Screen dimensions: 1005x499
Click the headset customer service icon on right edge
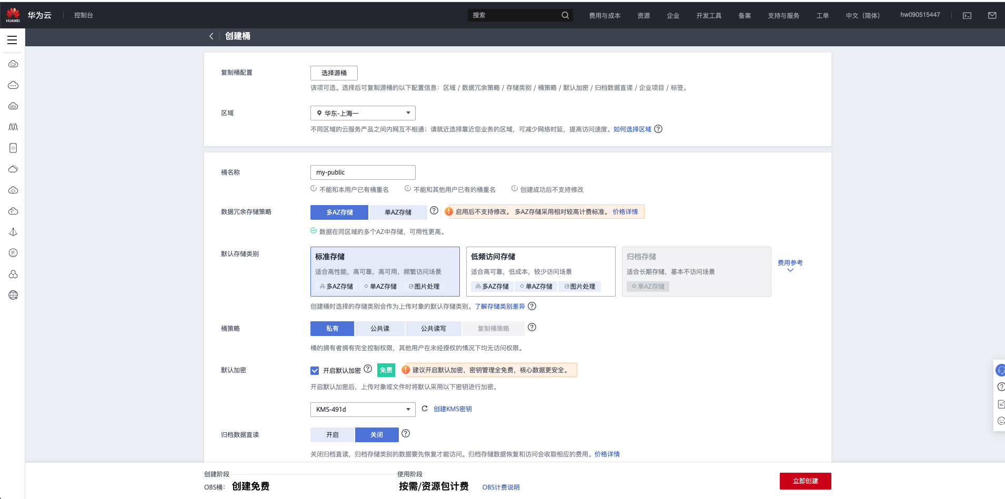pos(1001,370)
